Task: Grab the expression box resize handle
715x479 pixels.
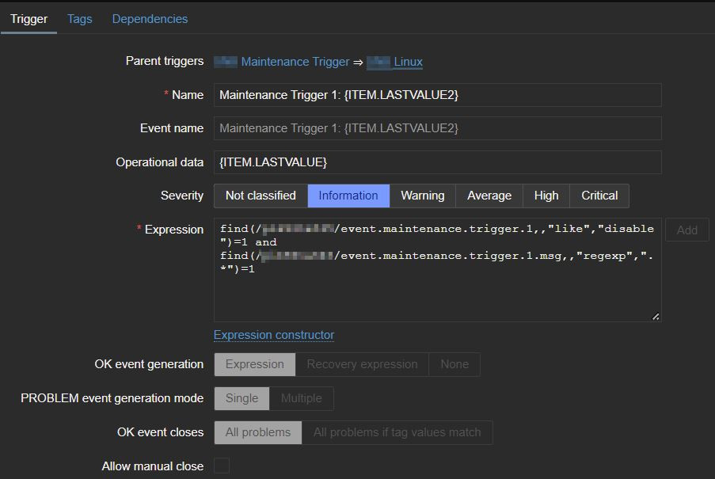Action: 656,317
